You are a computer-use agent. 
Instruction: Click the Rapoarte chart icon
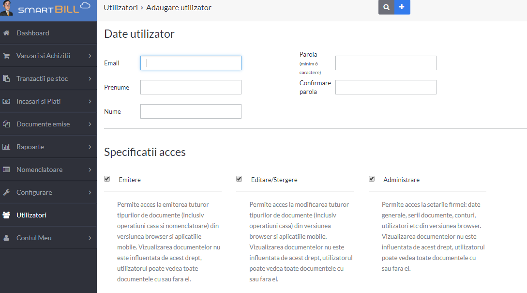6,147
